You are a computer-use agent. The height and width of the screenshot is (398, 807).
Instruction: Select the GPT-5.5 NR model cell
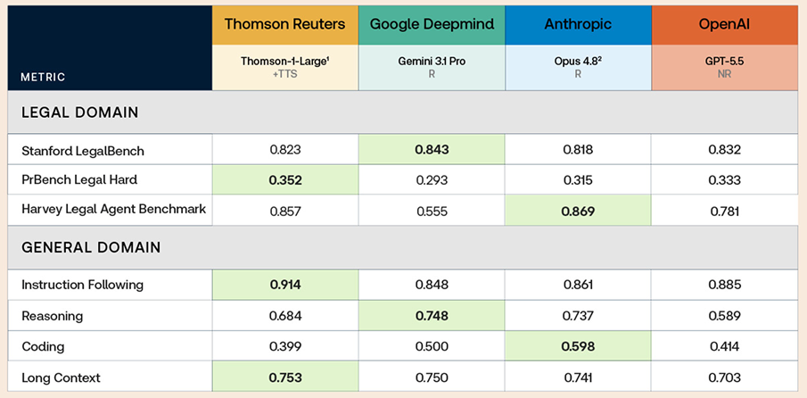pyautogui.click(x=725, y=68)
